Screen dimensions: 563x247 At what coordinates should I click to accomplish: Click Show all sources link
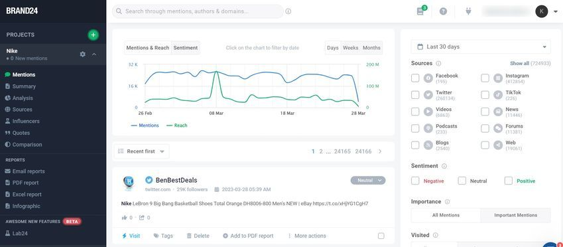tap(519, 63)
